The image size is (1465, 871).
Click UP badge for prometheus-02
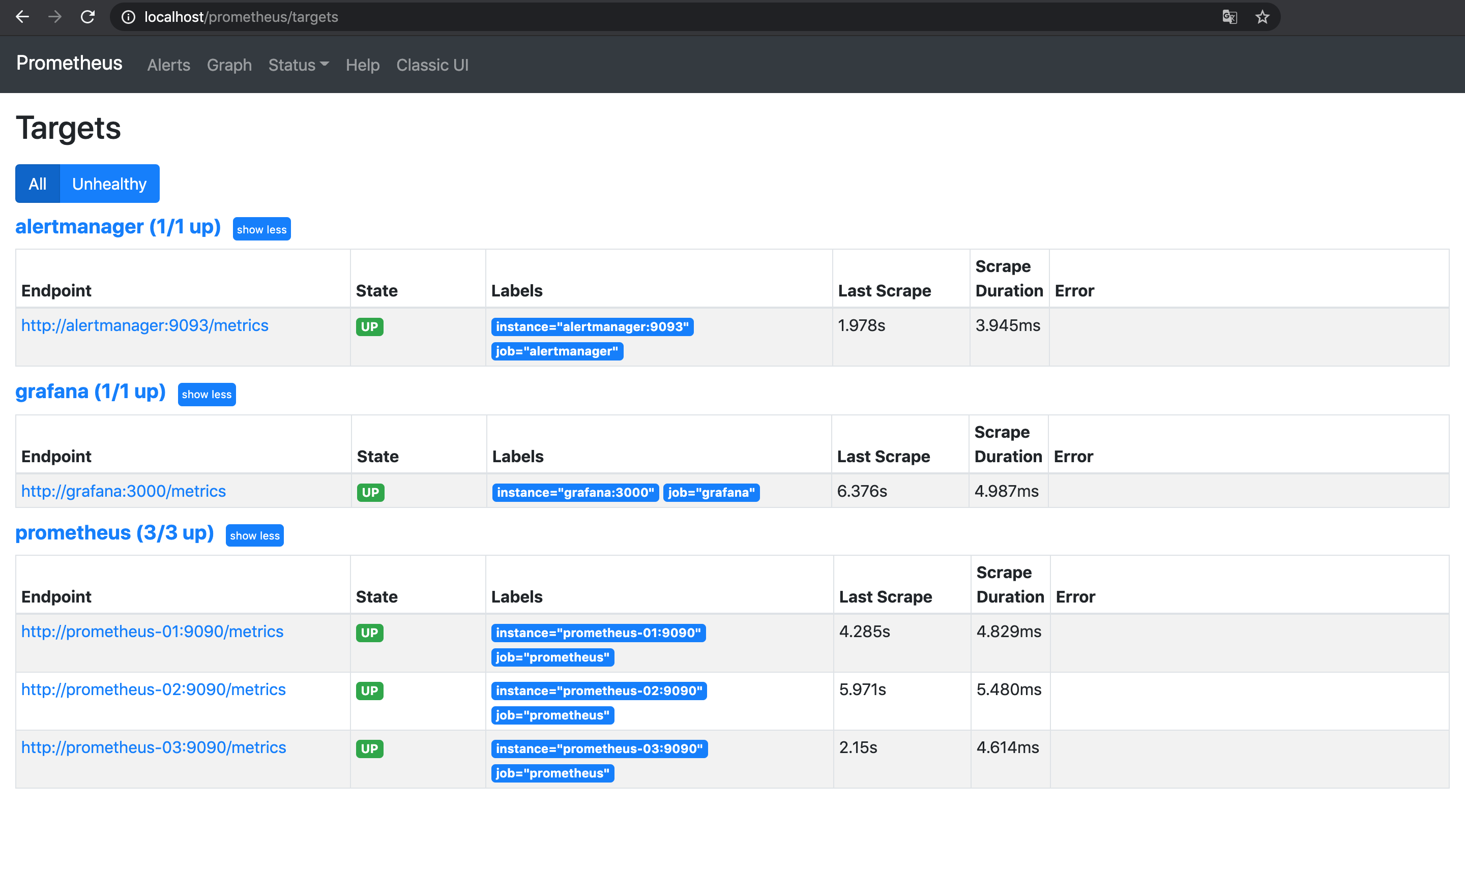point(370,691)
